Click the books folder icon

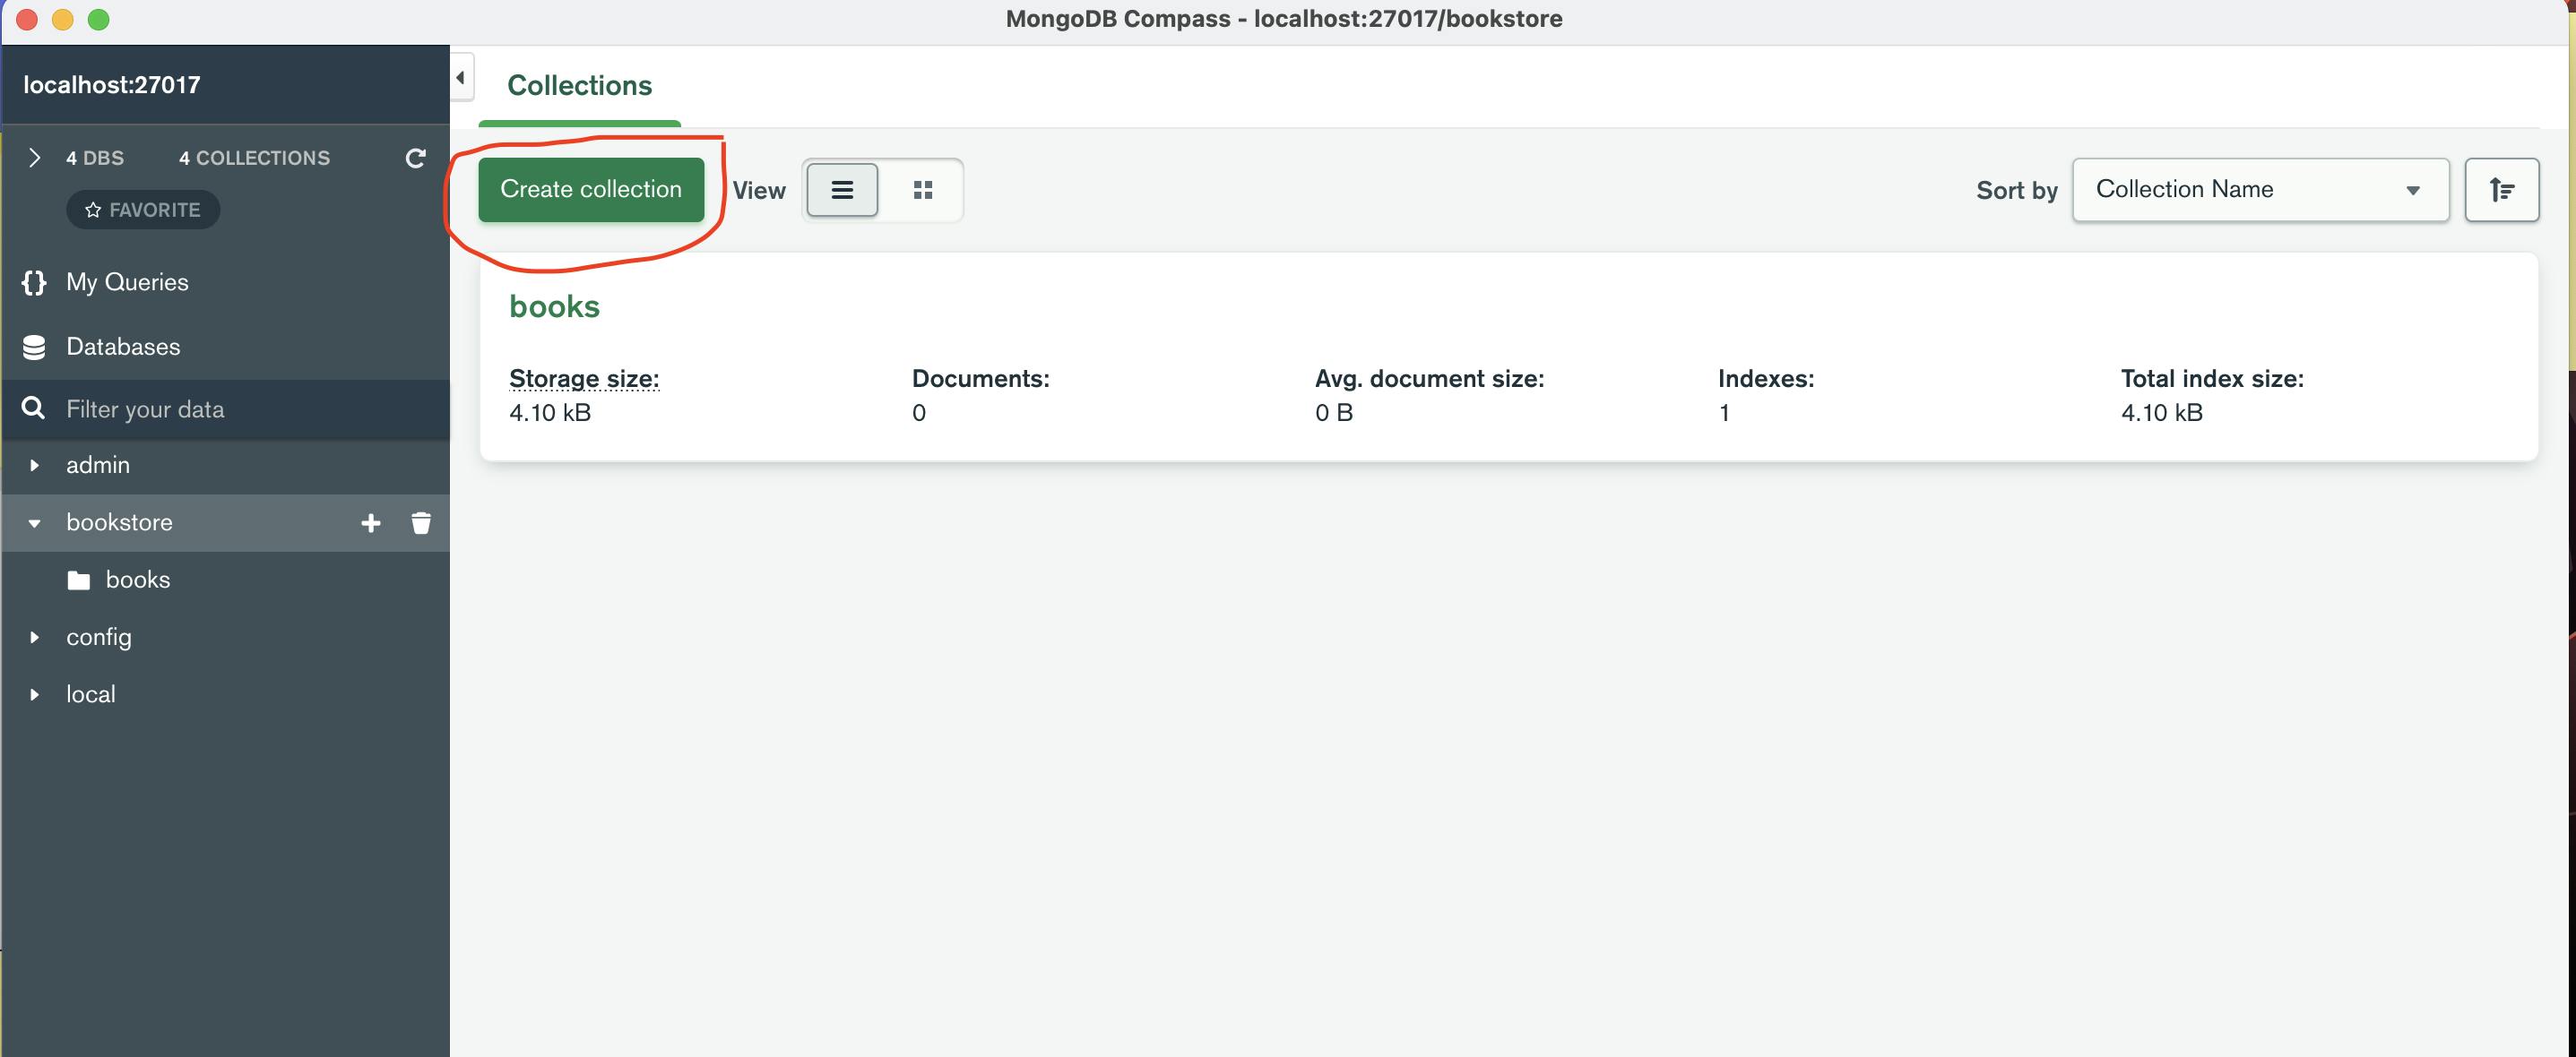[79, 580]
